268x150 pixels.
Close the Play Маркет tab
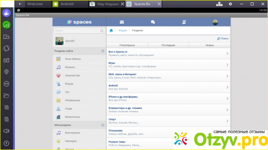click(122, 4)
